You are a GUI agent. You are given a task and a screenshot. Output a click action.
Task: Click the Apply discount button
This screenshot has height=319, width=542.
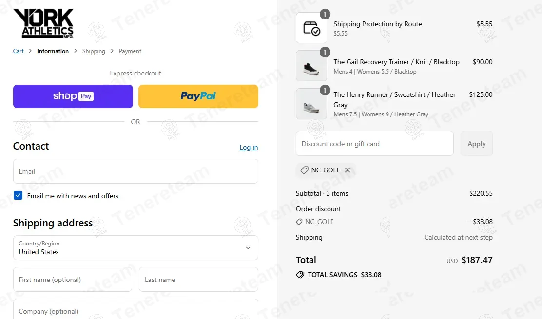(x=476, y=144)
